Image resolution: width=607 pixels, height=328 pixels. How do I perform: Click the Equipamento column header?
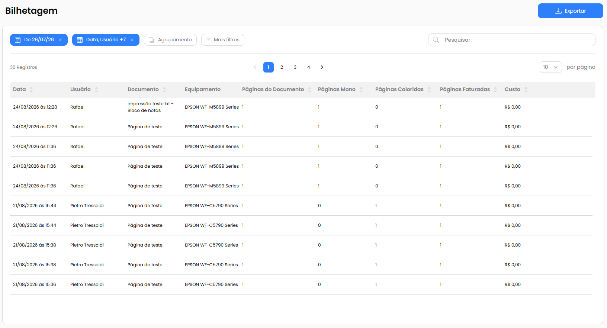[x=203, y=90]
